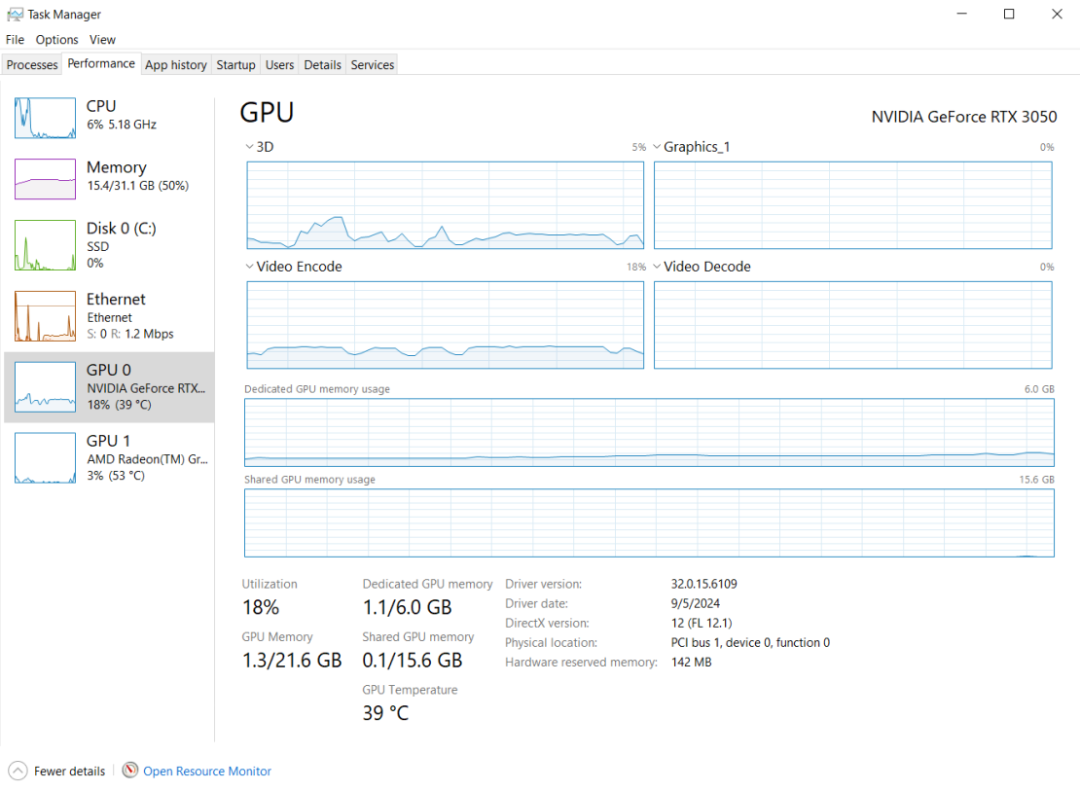Image resolution: width=1080 pixels, height=791 pixels.
Task: Switch to the Startup tab
Action: [x=235, y=65]
